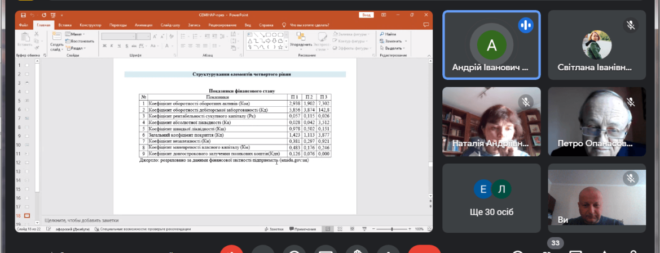Viewport: 660px width, 253px height.
Task: Select the triangle shape in shapes gallery
Action: pos(249,40)
